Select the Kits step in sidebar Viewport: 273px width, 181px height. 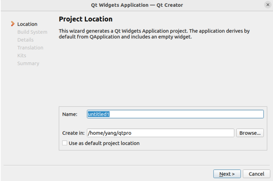22,56
